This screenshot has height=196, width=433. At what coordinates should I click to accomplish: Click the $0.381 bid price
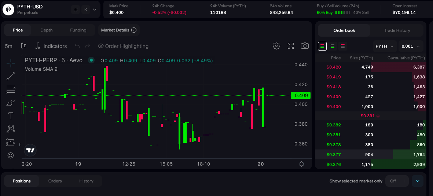334,135
